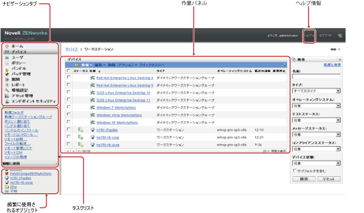Click the status icon of row no150-rb-usxp
The width and height of the screenshot is (364, 213).
pos(81,145)
